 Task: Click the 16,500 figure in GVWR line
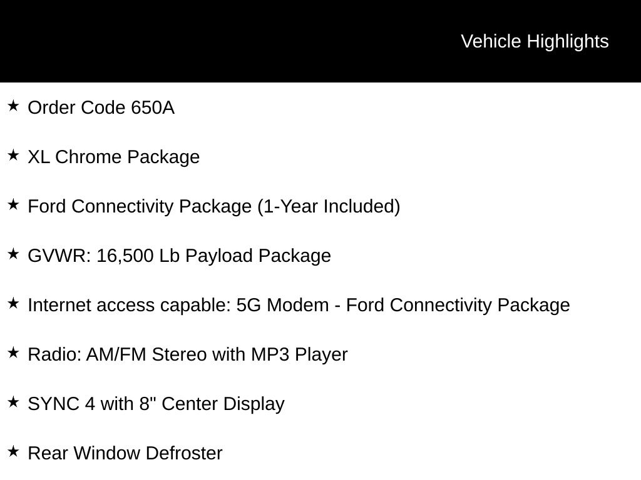click(125, 256)
